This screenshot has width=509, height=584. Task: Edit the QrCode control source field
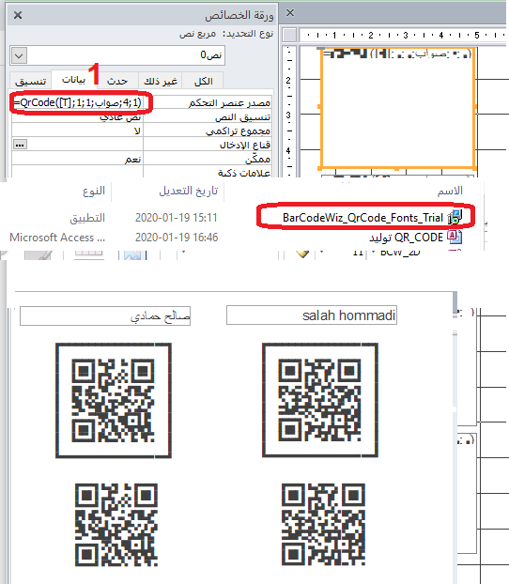click(78, 102)
